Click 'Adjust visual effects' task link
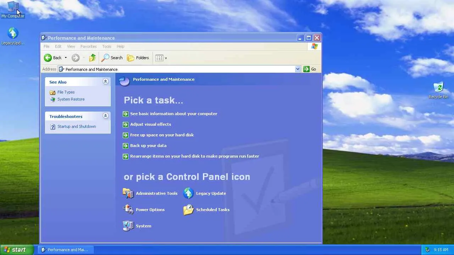This screenshot has width=454, height=255. [151, 124]
